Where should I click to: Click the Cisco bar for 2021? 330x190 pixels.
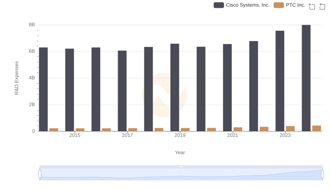[227, 88]
